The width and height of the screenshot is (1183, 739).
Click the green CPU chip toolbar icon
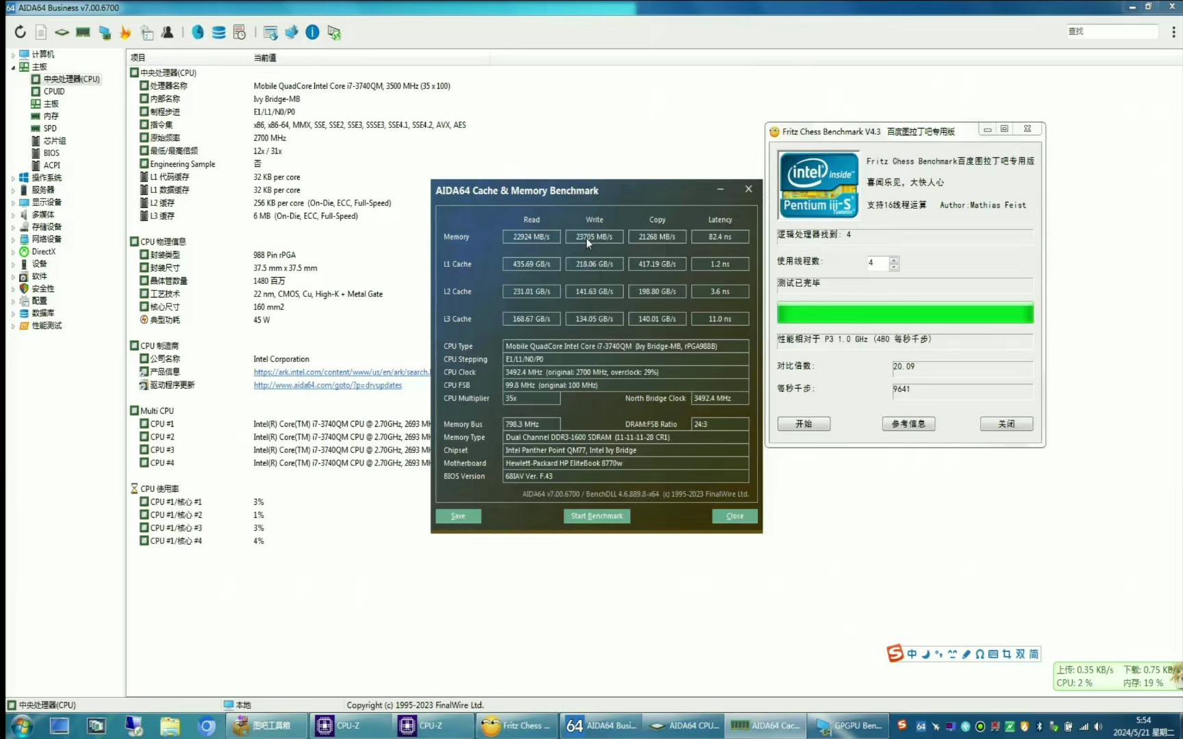pyautogui.click(x=62, y=32)
